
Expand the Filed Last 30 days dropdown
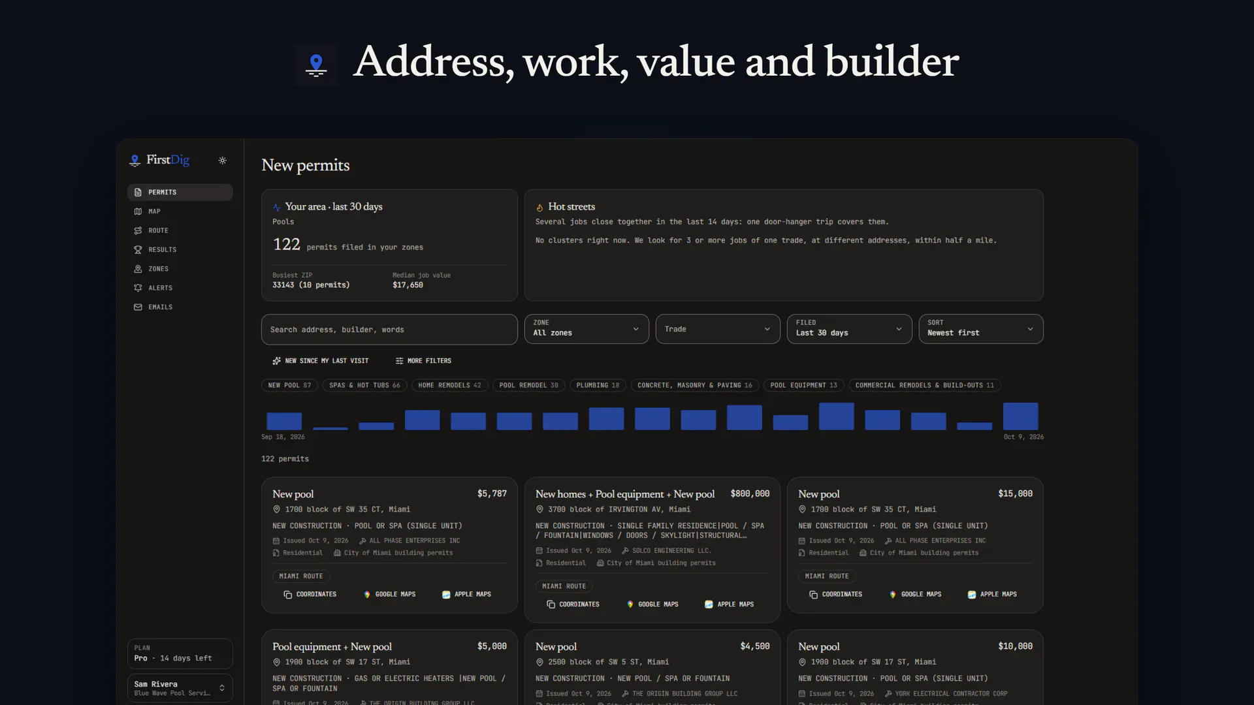click(x=849, y=329)
